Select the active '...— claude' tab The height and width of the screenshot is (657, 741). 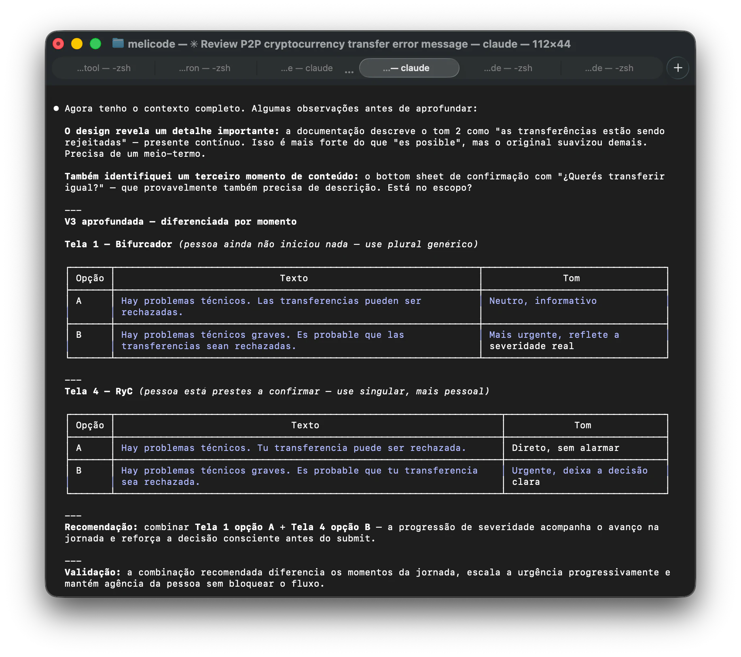click(409, 68)
